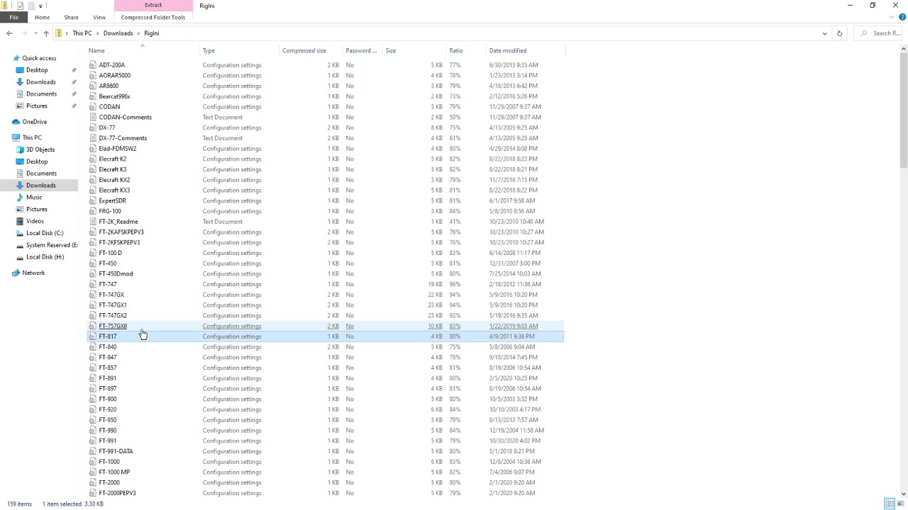908x510 pixels.
Task: Click the Up one level arrow
Action: (46, 33)
